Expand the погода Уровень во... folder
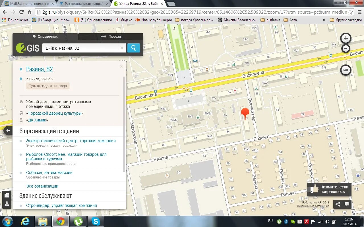364x227 pixels. tap(194, 20)
